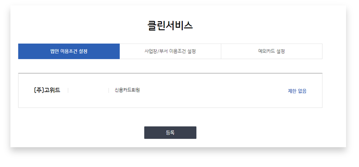359x167 pixels.
Task: Open the blue 제한 없음 limit setting
Action: tap(297, 91)
